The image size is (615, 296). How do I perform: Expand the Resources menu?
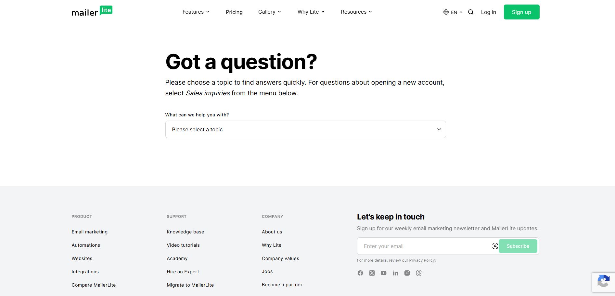click(x=356, y=12)
